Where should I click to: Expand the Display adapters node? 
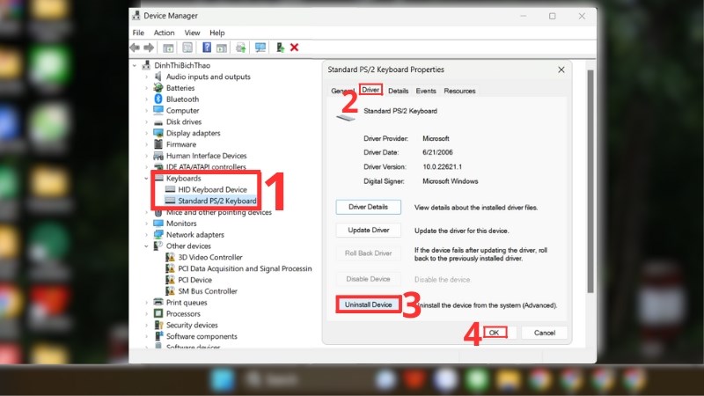pyautogui.click(x=147, y=134)
